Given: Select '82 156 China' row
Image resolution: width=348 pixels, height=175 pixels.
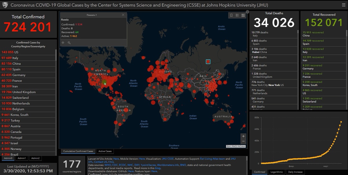Looking at the screenshot, I should click(28, 63).
